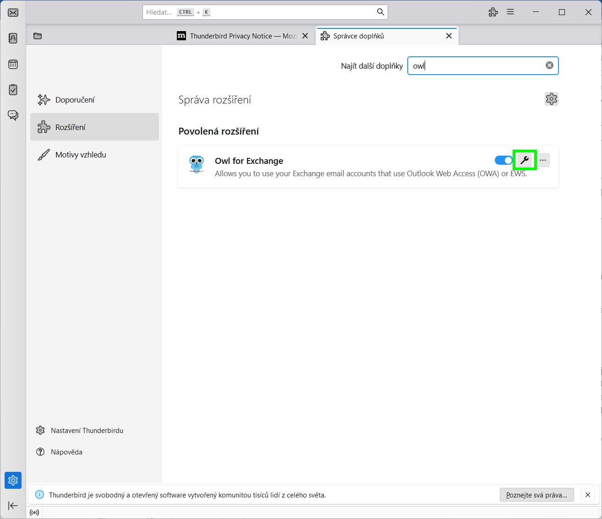Click the Povolená rozšíření heading

click(x=219, y=131)
